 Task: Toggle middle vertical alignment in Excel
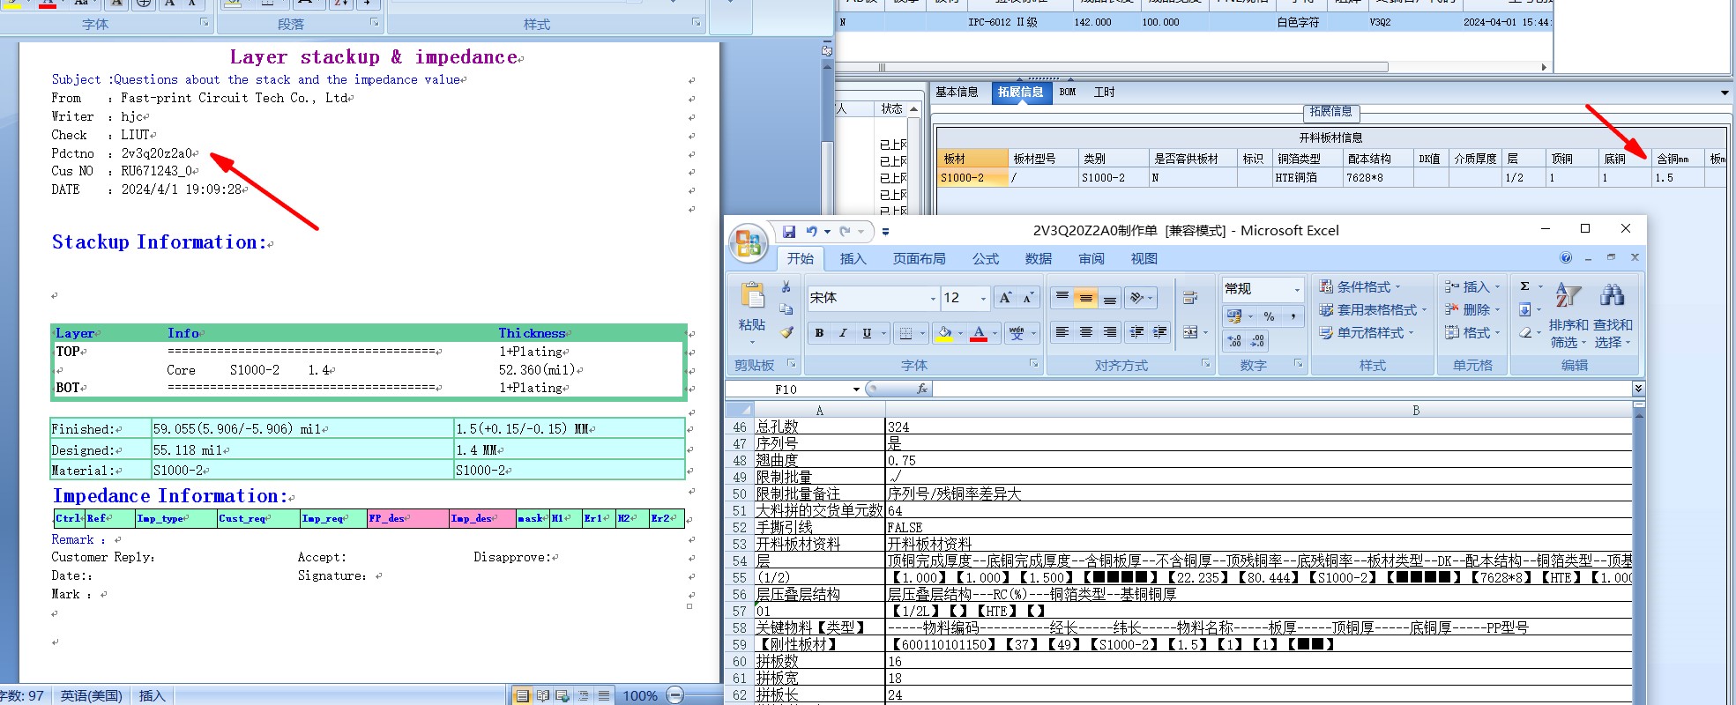click(x=1086, y=298)
